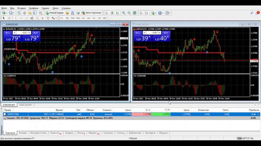The height and width of the screenshot is (146, 261).
Task: Click USDCAD volume field showing 0.04
Action: [152, 33]
